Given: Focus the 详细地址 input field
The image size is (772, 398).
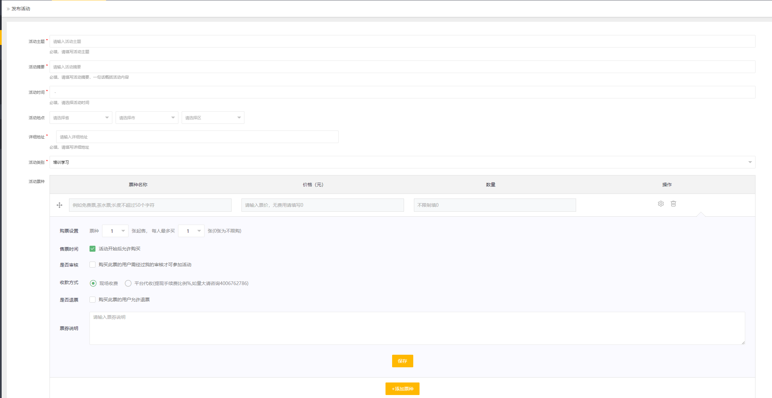Looking at the screenshot, I should point(197,137).
